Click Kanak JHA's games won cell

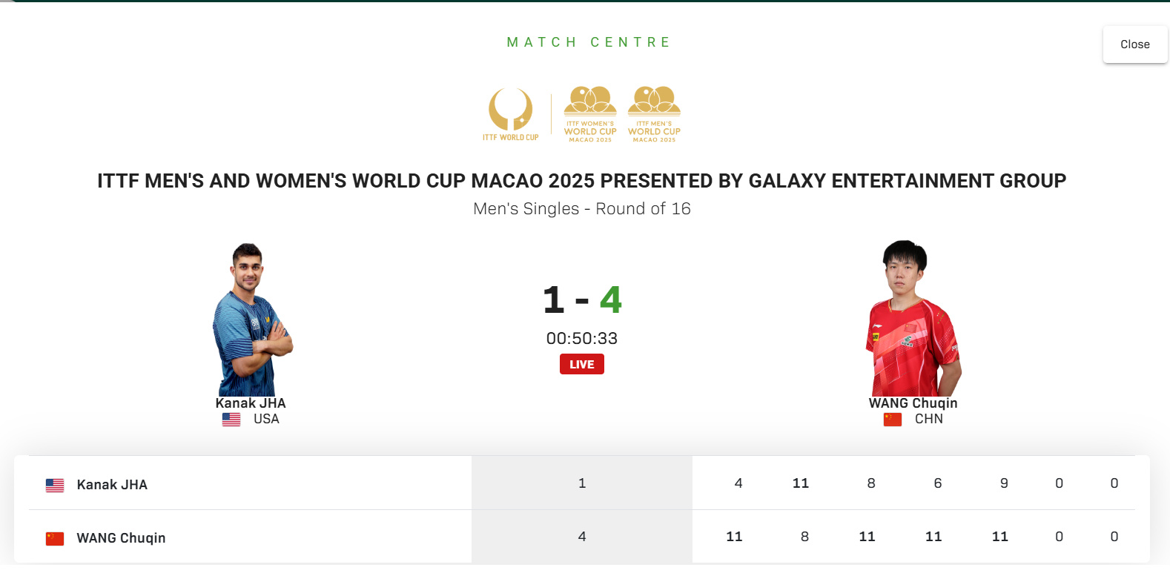coord(582,483)
